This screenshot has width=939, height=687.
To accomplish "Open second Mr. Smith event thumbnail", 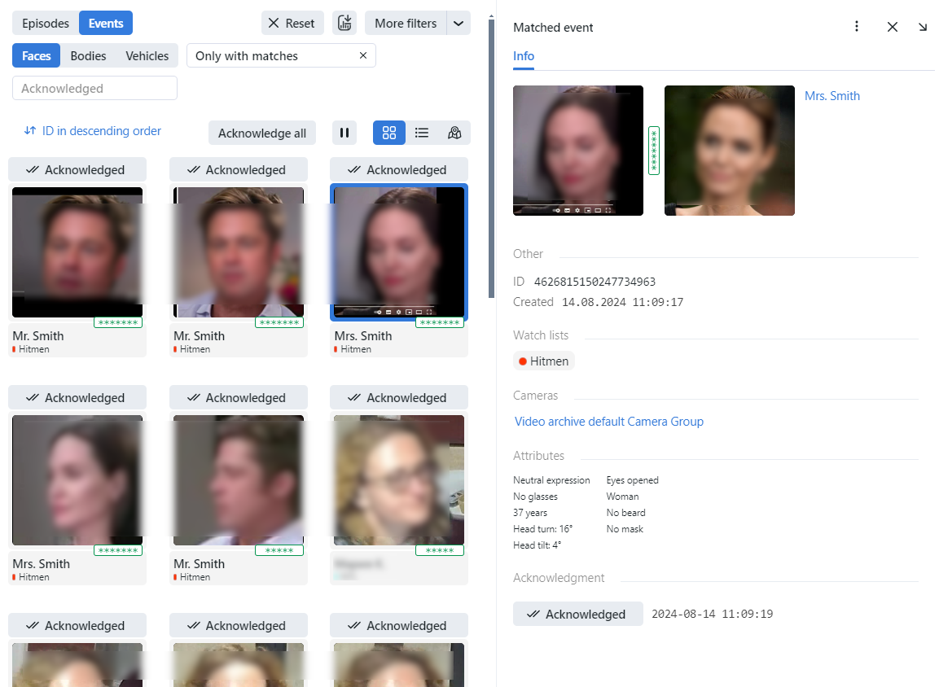I will [239, 252].
